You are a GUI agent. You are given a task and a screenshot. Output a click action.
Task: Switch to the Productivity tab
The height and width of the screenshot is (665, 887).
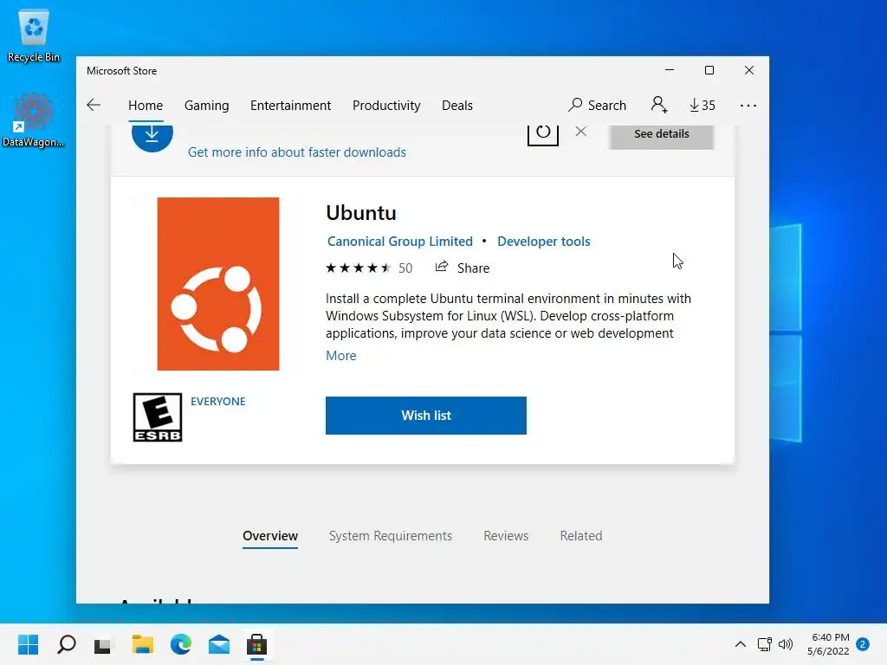pos(386,105)
